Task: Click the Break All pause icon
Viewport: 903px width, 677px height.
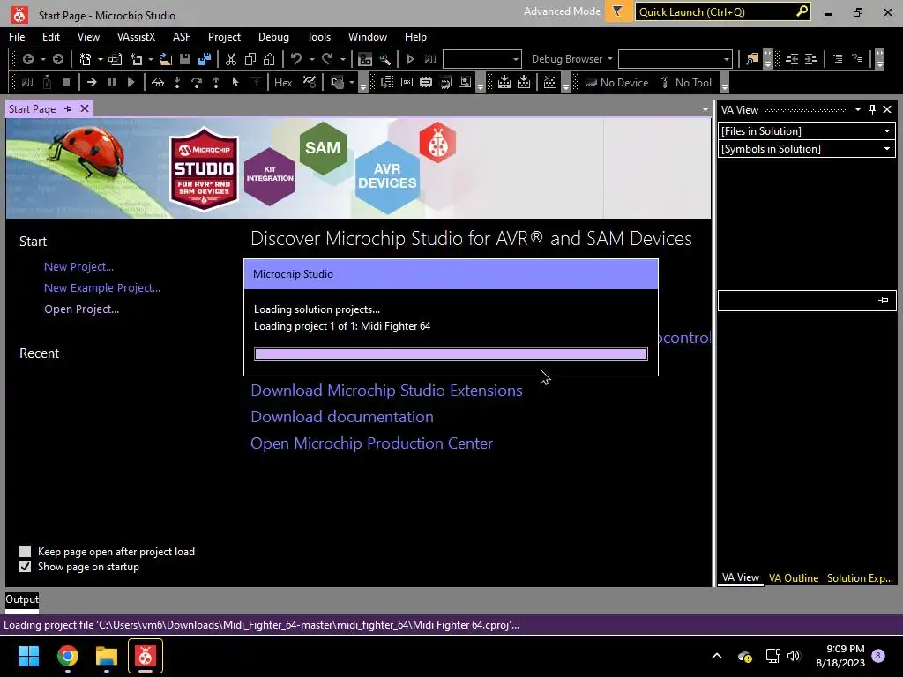Action: (x=112, y=82)
